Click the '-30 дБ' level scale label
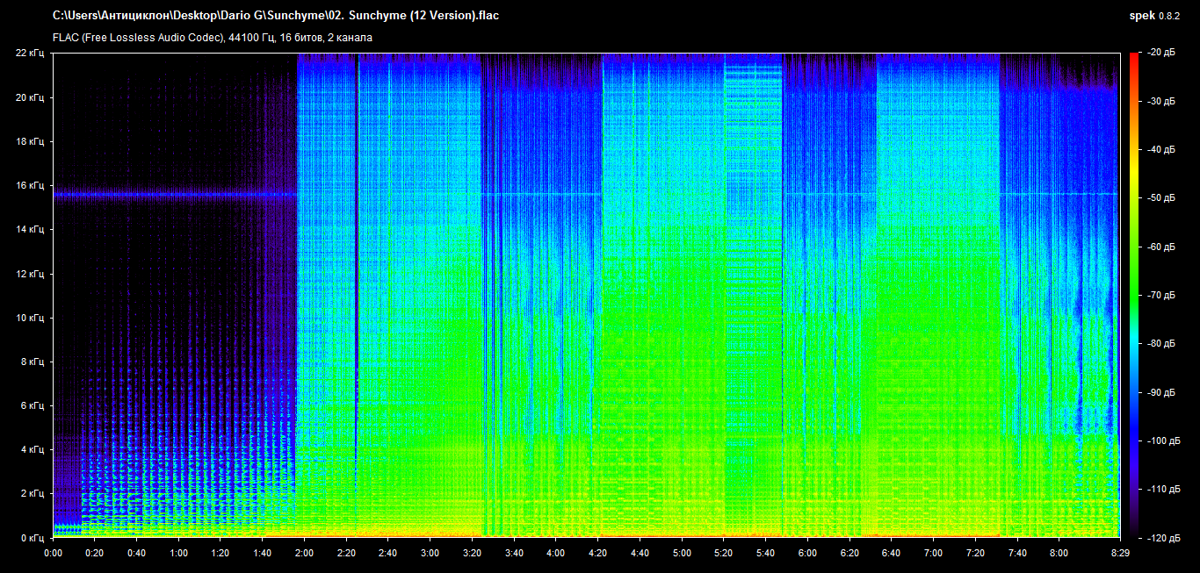 1160,102
